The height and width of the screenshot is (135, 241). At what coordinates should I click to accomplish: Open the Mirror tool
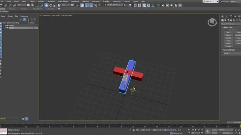click(126, 5)
